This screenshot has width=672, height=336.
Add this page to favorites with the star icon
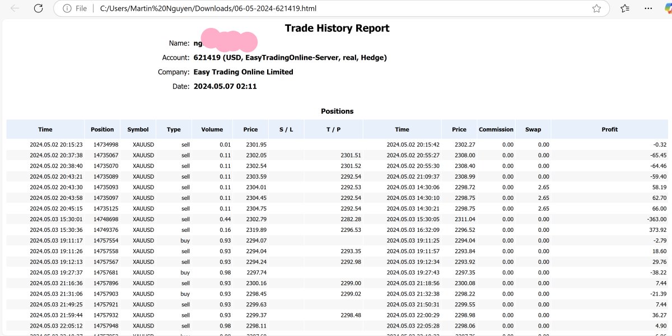pyautogui.click(x=596, y=8)
